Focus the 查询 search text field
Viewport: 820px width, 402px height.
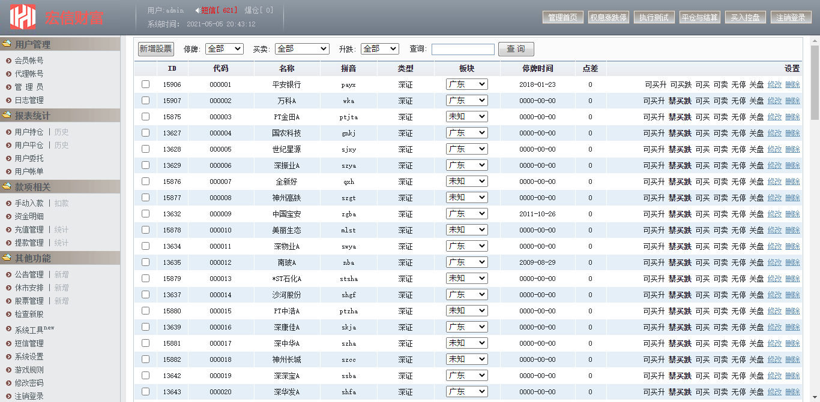click(463, 49)
